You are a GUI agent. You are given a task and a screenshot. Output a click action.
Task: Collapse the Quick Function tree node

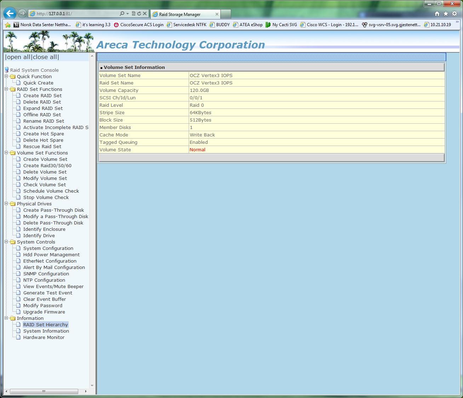pyautogui.click(x=6, y=76)
